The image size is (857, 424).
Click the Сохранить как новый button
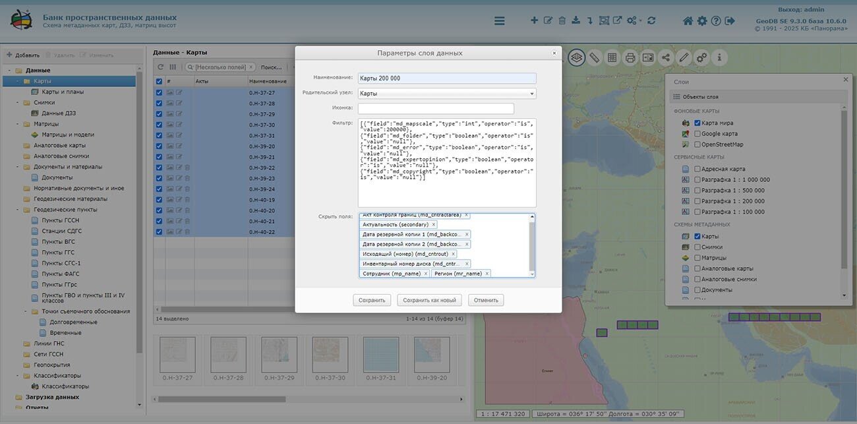(429, 300)
